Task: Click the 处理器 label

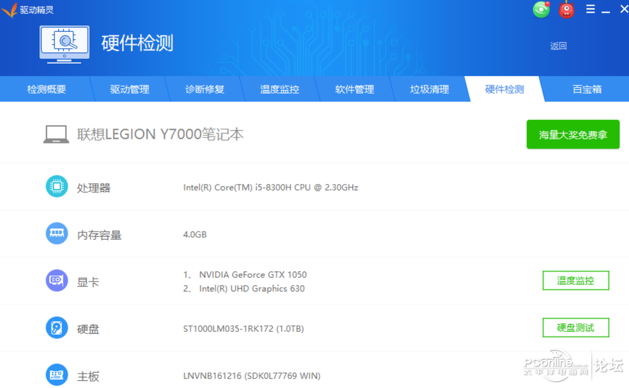Action: (x=93, y=187)
